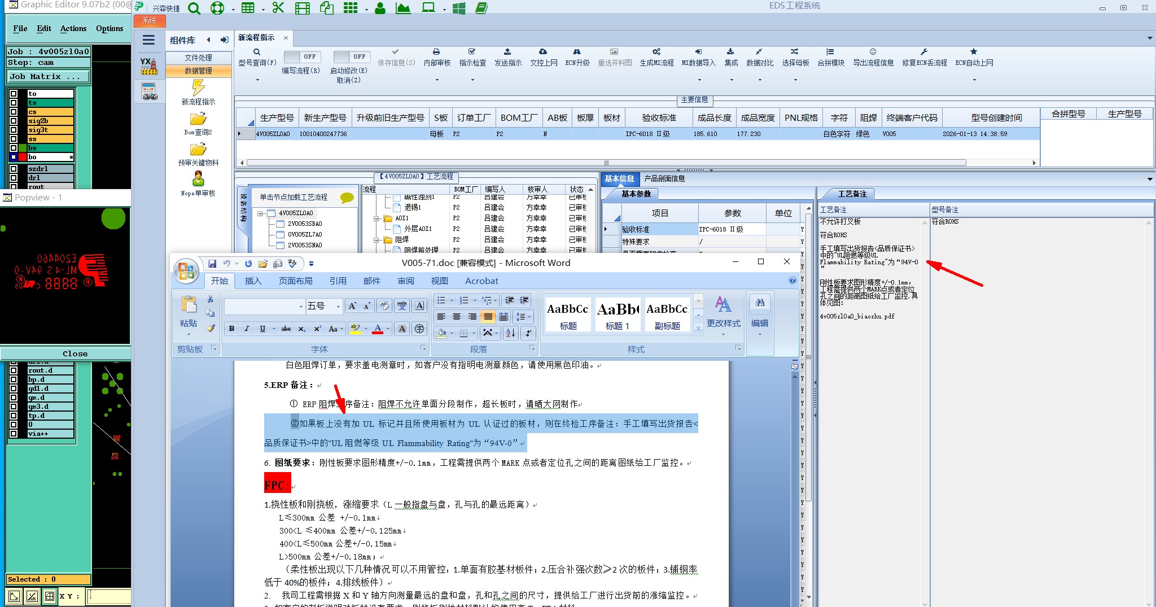Viewport: 1156px width, 607px height.
Task: Save the Word document via quick access
Action: click(x=212, y=264)
